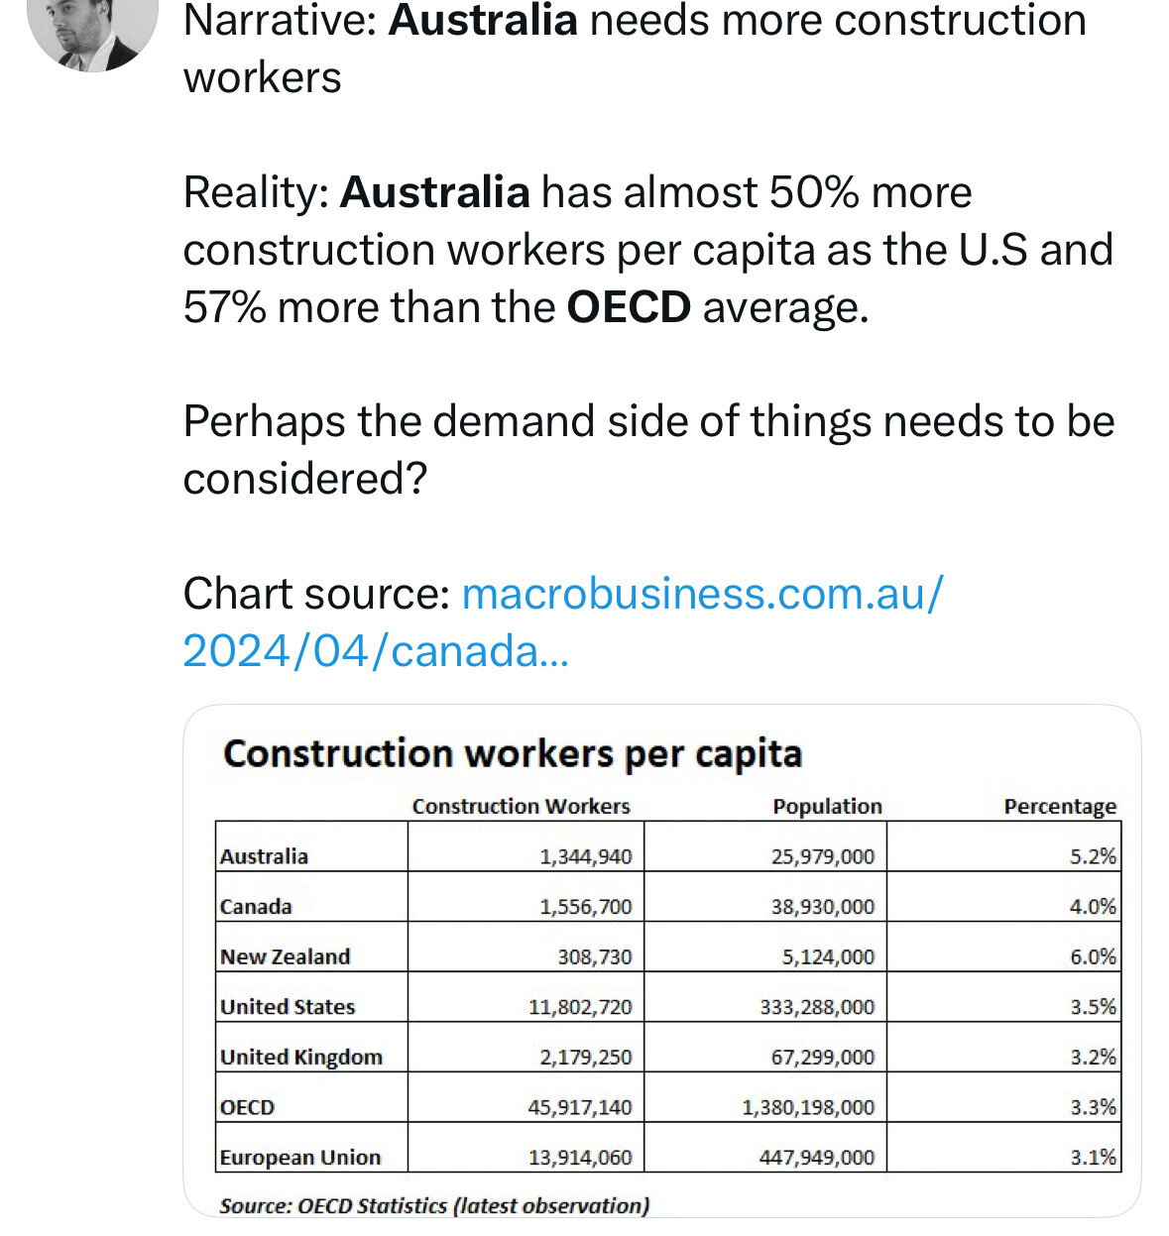
Task: Click the Construction Workers column header
Action: (x=522, y=806)
